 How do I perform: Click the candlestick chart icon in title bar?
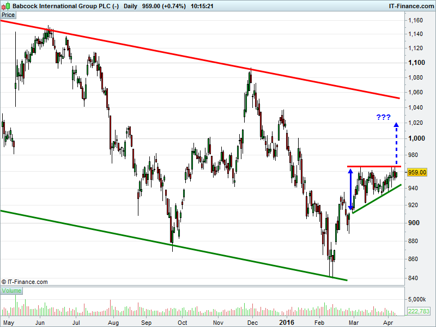(6, 6)
